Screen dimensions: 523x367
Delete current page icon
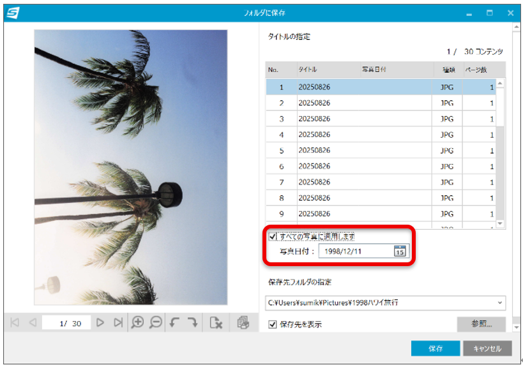click(216, 323)
